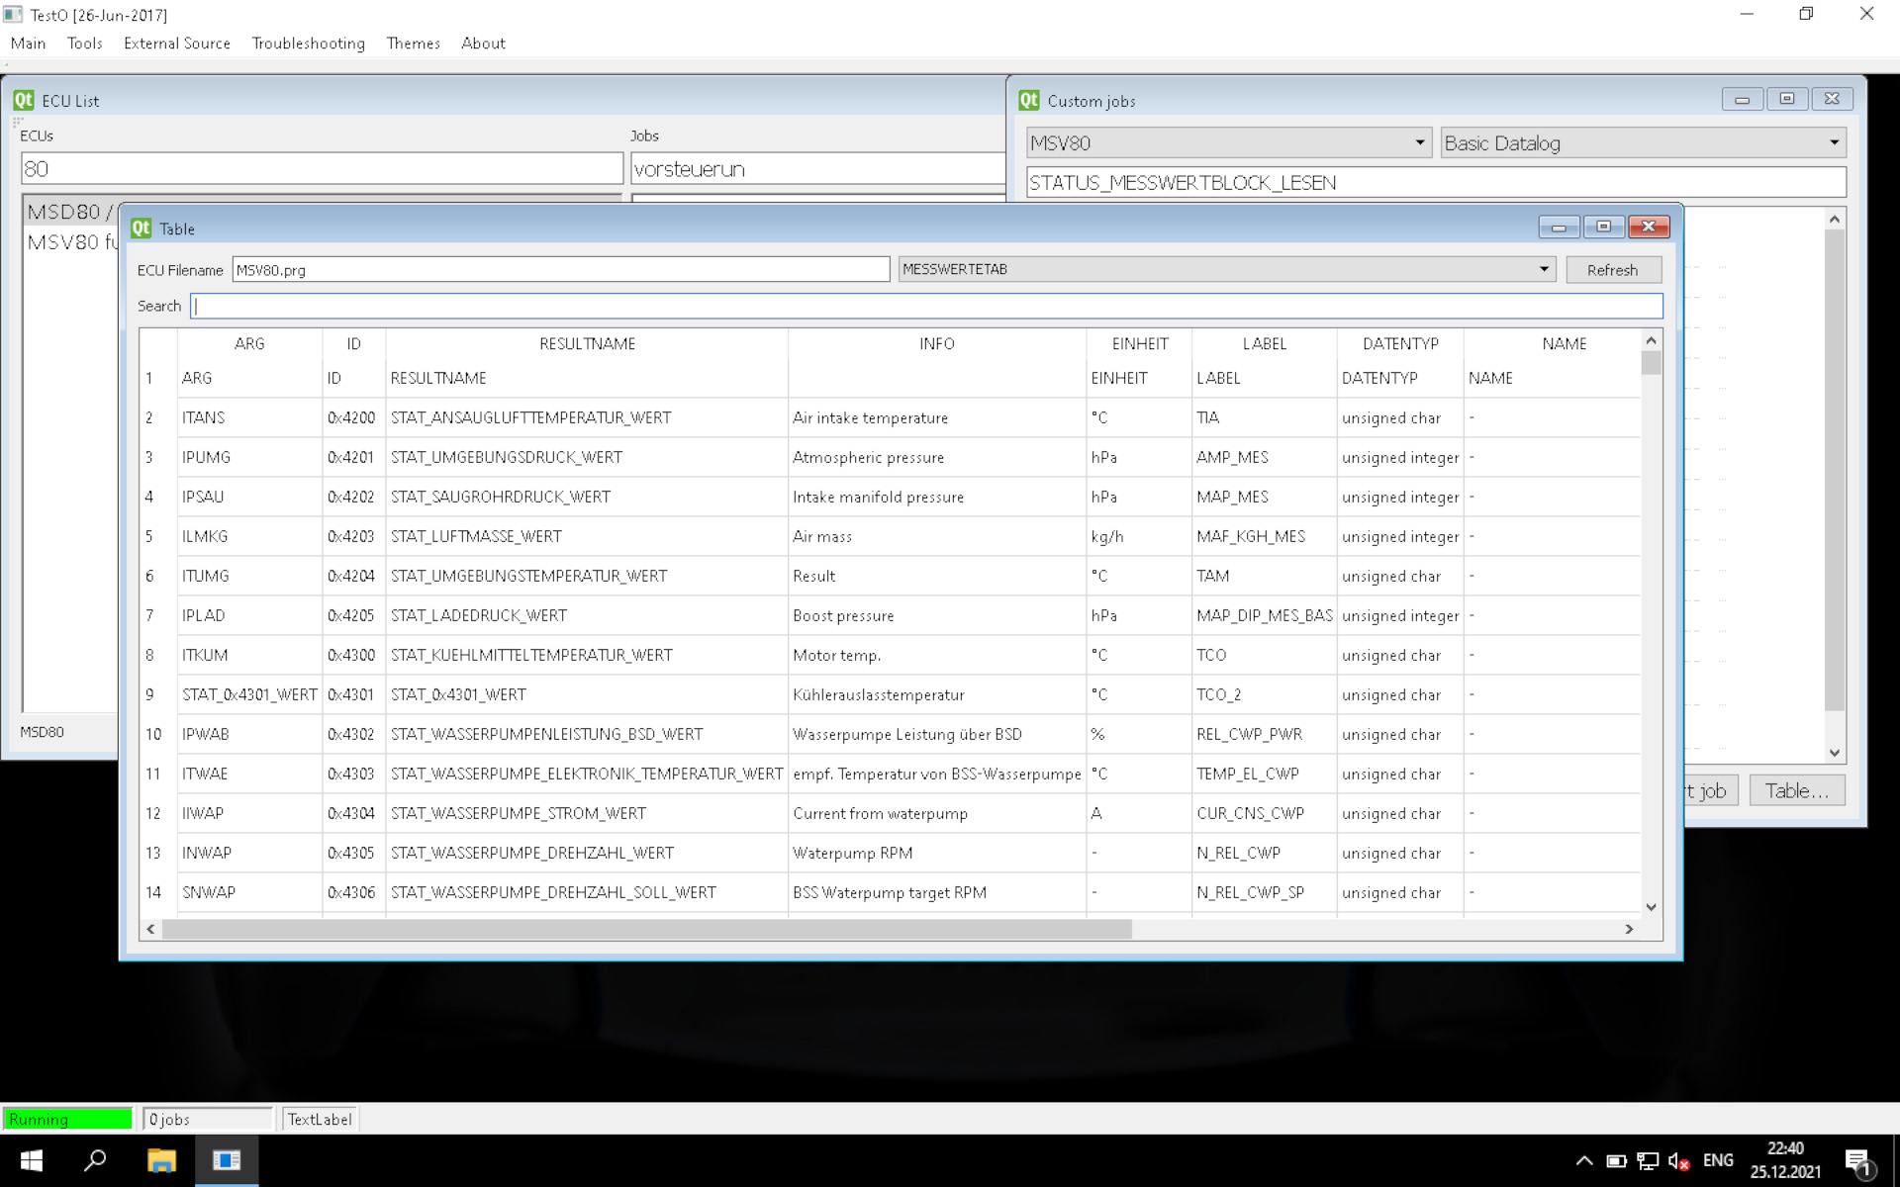Click the Refresh button
The image size is (1900, 1187).
1612,270
